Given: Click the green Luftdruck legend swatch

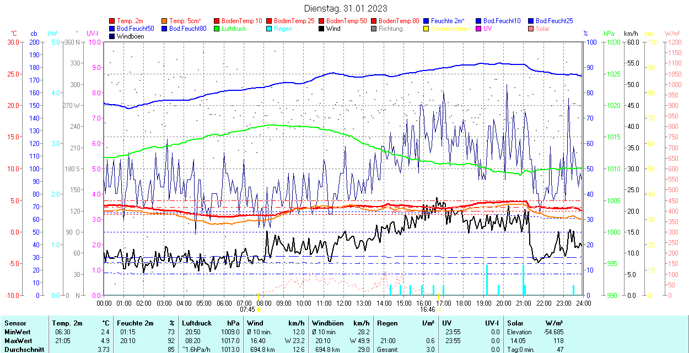Looking at the screenshot, I should pos(217,29).
